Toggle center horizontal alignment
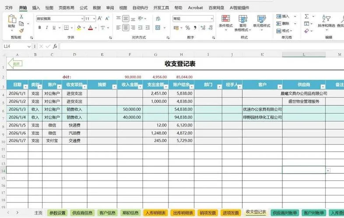Viewport: 344px width, 218px height. 126,28
